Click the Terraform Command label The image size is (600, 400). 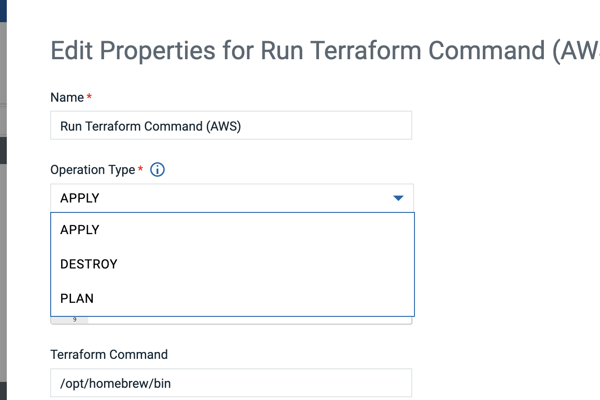[109, 354]
